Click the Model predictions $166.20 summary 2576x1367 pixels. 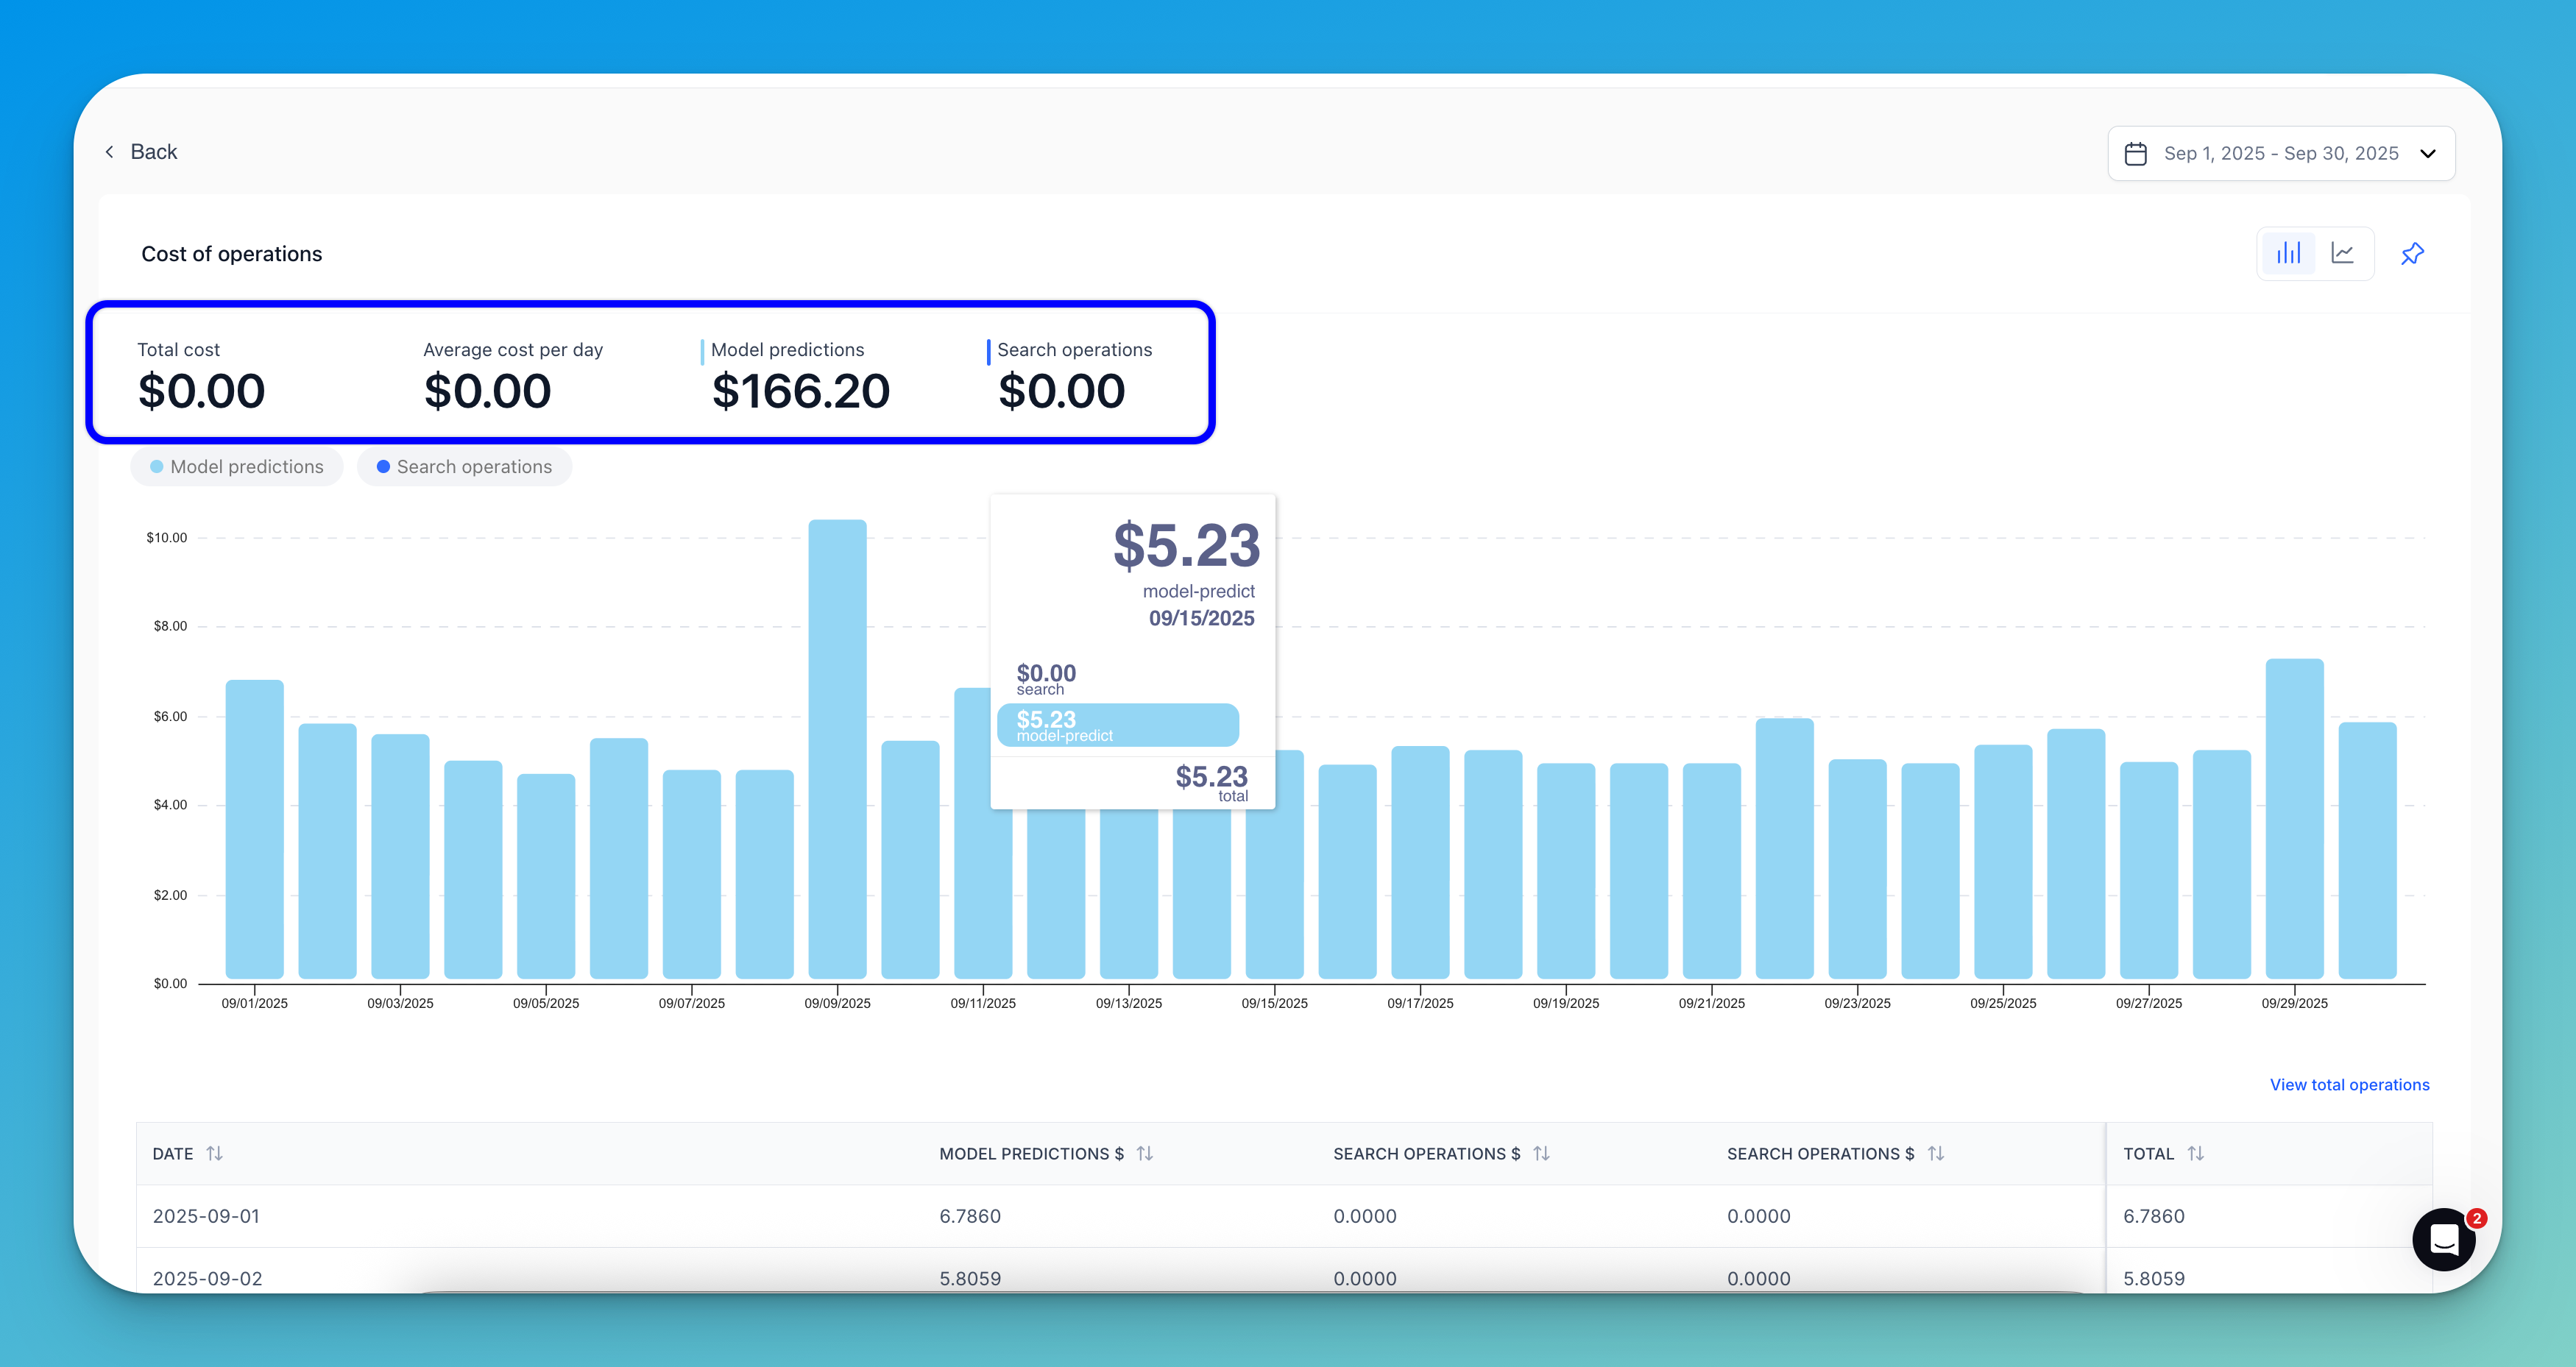click(x=800, y=390)
